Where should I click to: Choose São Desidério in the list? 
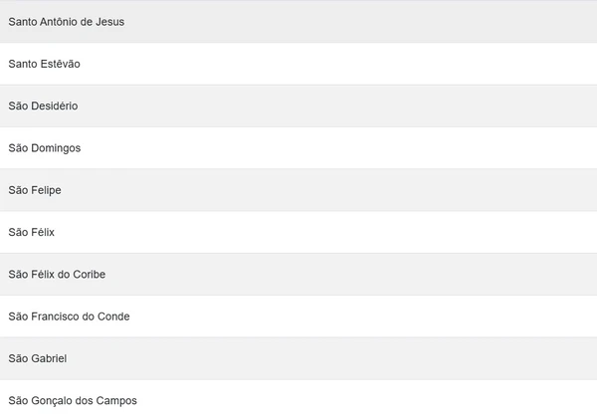coord(43,105)
